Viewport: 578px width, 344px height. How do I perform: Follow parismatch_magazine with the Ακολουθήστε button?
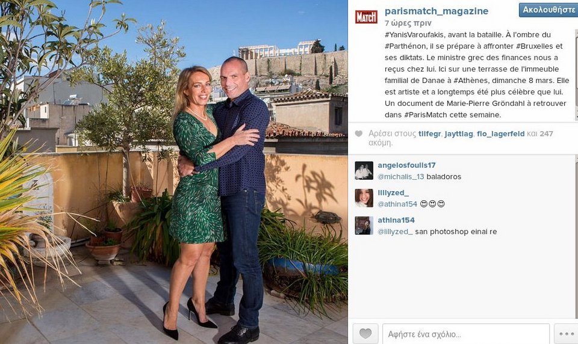click(548, 10)
